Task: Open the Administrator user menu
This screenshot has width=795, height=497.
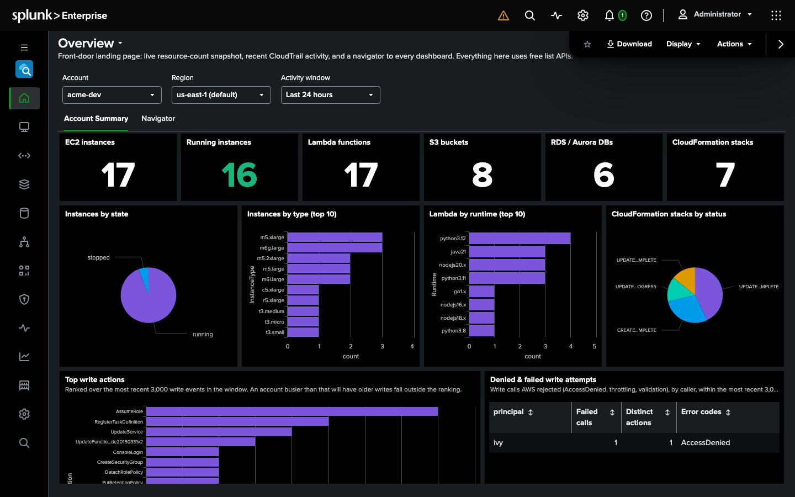Action: coord(715,14)
